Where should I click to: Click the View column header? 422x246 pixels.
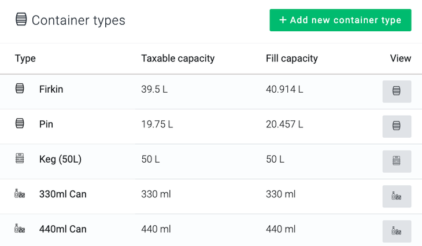tap(401, 58)
